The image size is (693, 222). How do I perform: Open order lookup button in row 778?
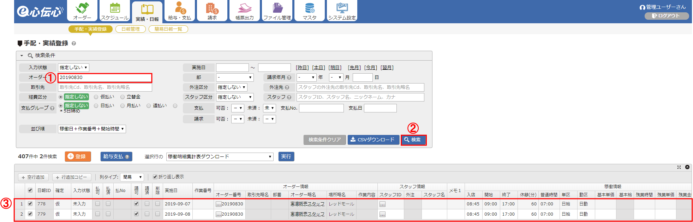219,204
